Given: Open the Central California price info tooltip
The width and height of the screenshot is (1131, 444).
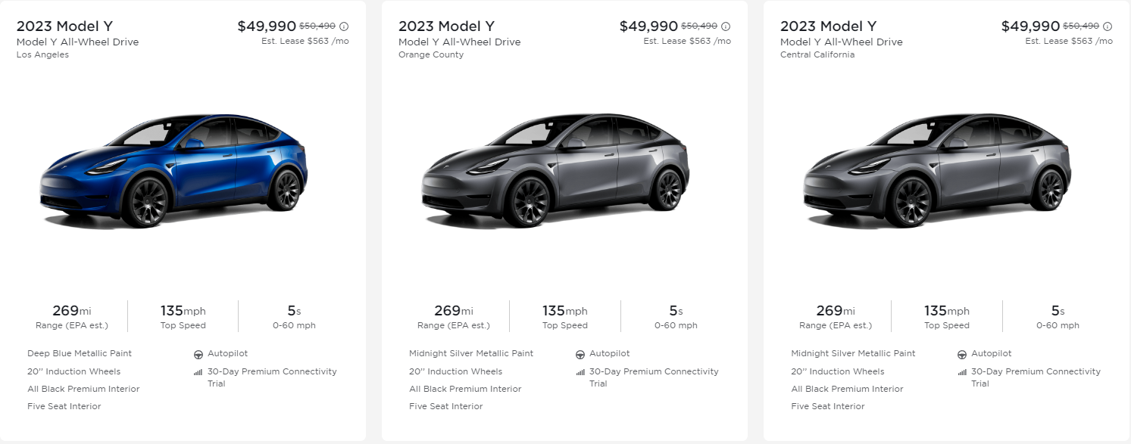Looking at the screenshot, I should pyautogui.click(x=1107, y=25).
